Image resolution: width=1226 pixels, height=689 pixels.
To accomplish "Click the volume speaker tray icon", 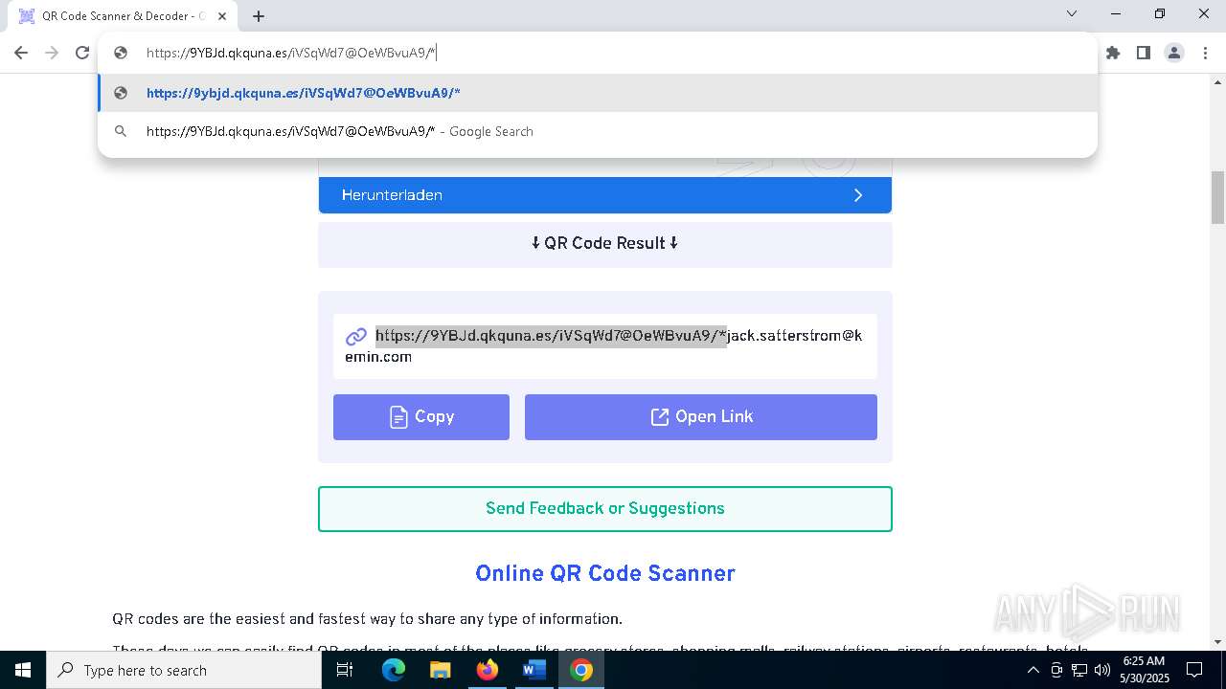I will [x=1102, y=670].
